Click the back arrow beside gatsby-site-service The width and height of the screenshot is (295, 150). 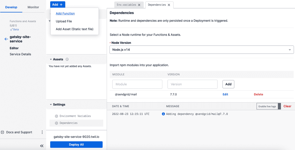pos(6,39)
